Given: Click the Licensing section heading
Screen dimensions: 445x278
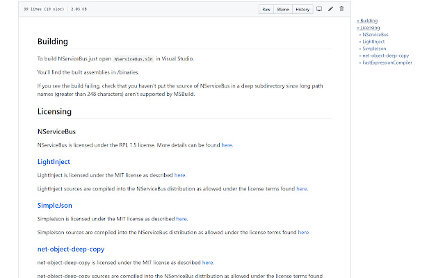Looking at the screenshot, I should (54, 111).
